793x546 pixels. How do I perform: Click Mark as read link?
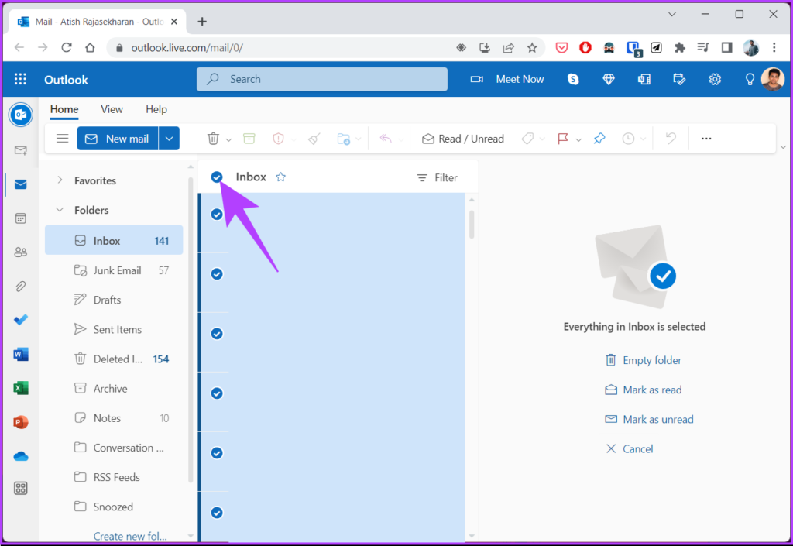(x=644, y=390)
